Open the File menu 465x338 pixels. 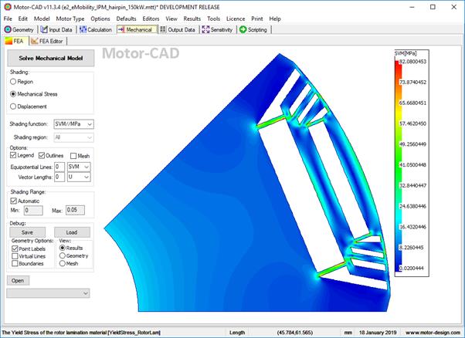tap(8, 19)
